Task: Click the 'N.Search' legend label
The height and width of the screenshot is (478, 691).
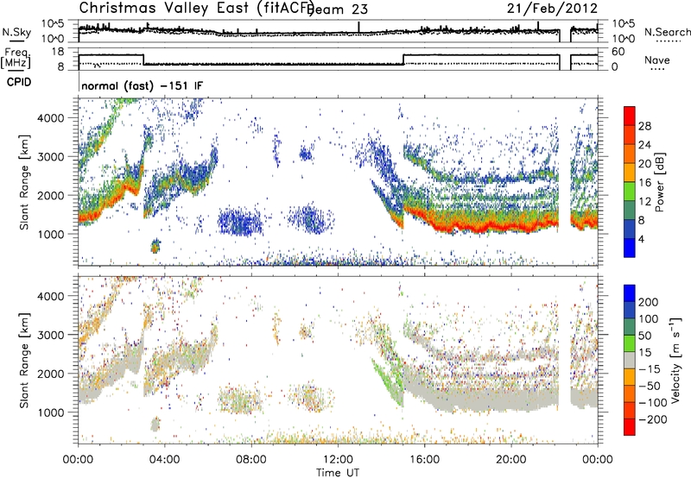Action: pos(667,32)
